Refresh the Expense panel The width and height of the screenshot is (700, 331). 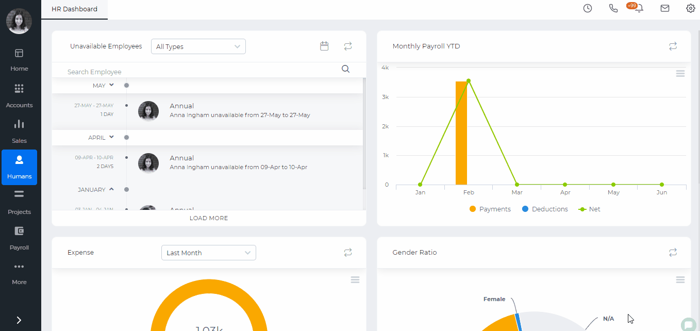pos(348,252)
